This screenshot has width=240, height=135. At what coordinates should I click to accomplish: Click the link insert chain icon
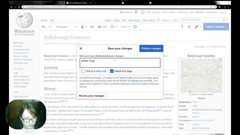point(92,27)
